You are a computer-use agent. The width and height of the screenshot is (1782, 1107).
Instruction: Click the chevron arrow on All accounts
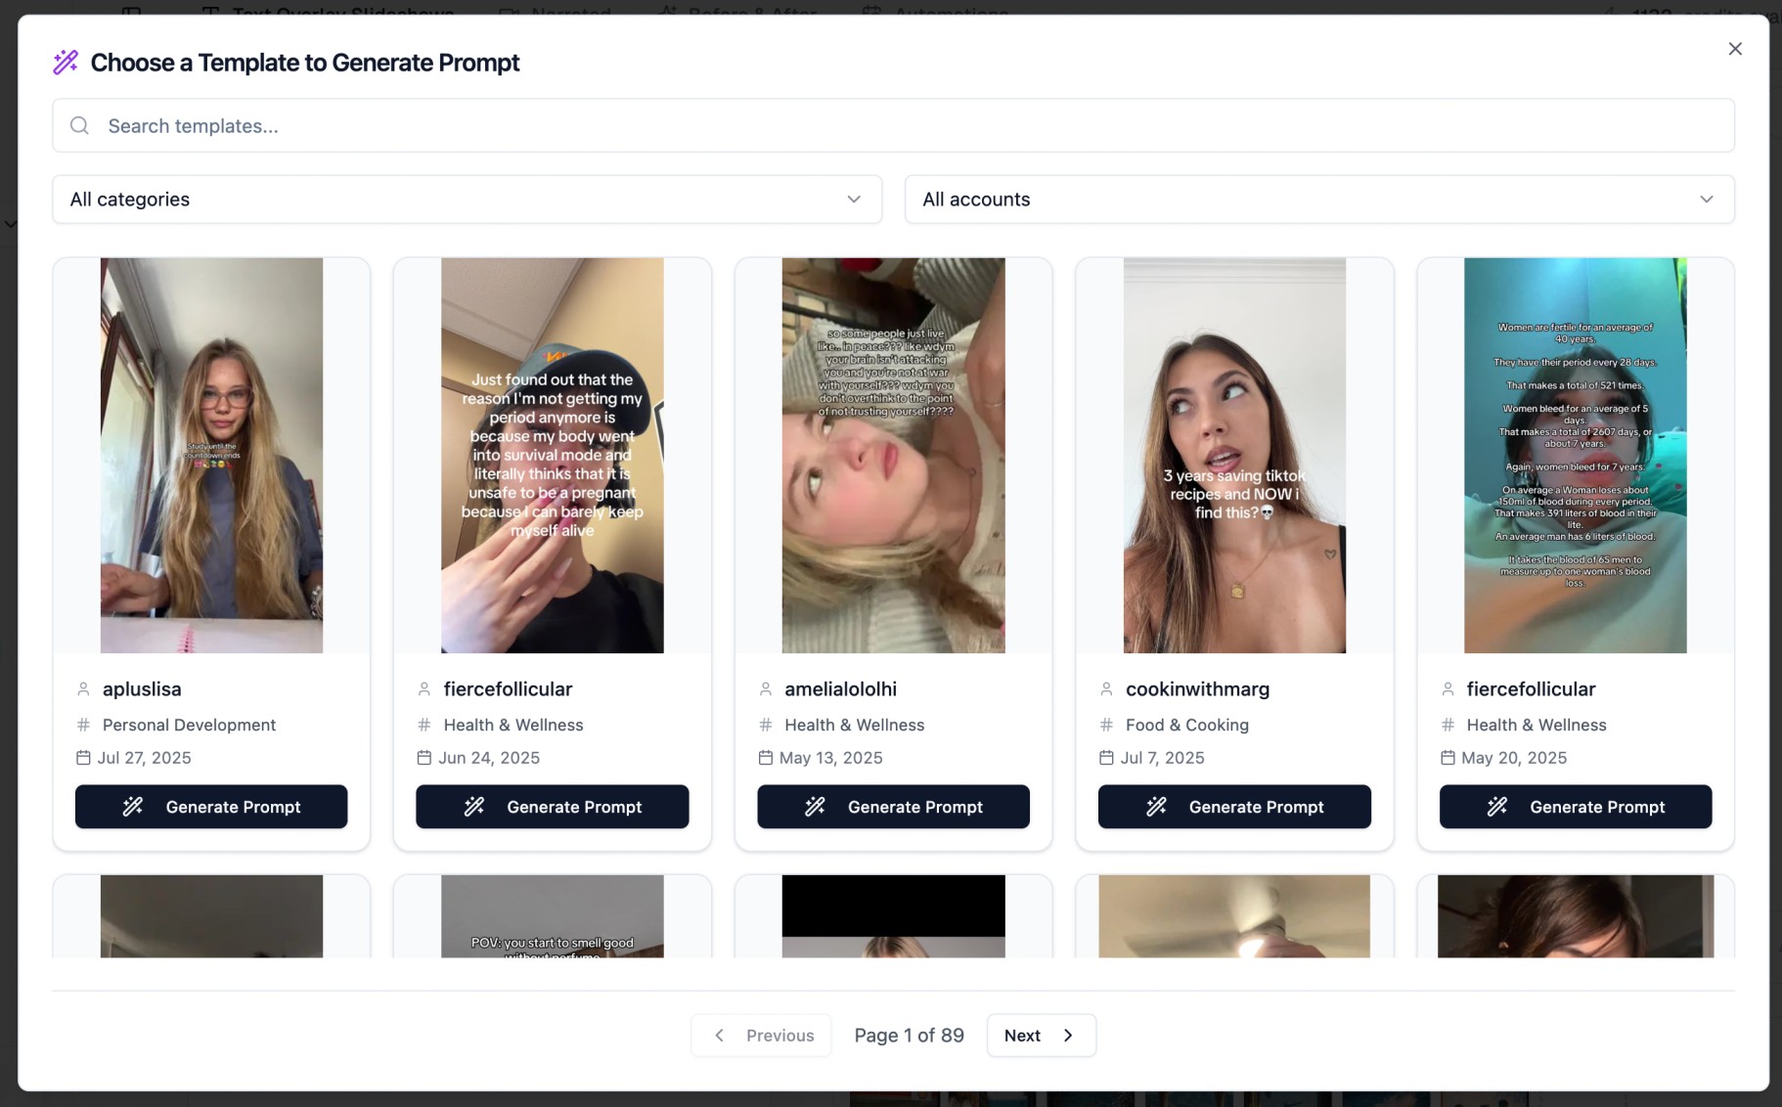1707,199
